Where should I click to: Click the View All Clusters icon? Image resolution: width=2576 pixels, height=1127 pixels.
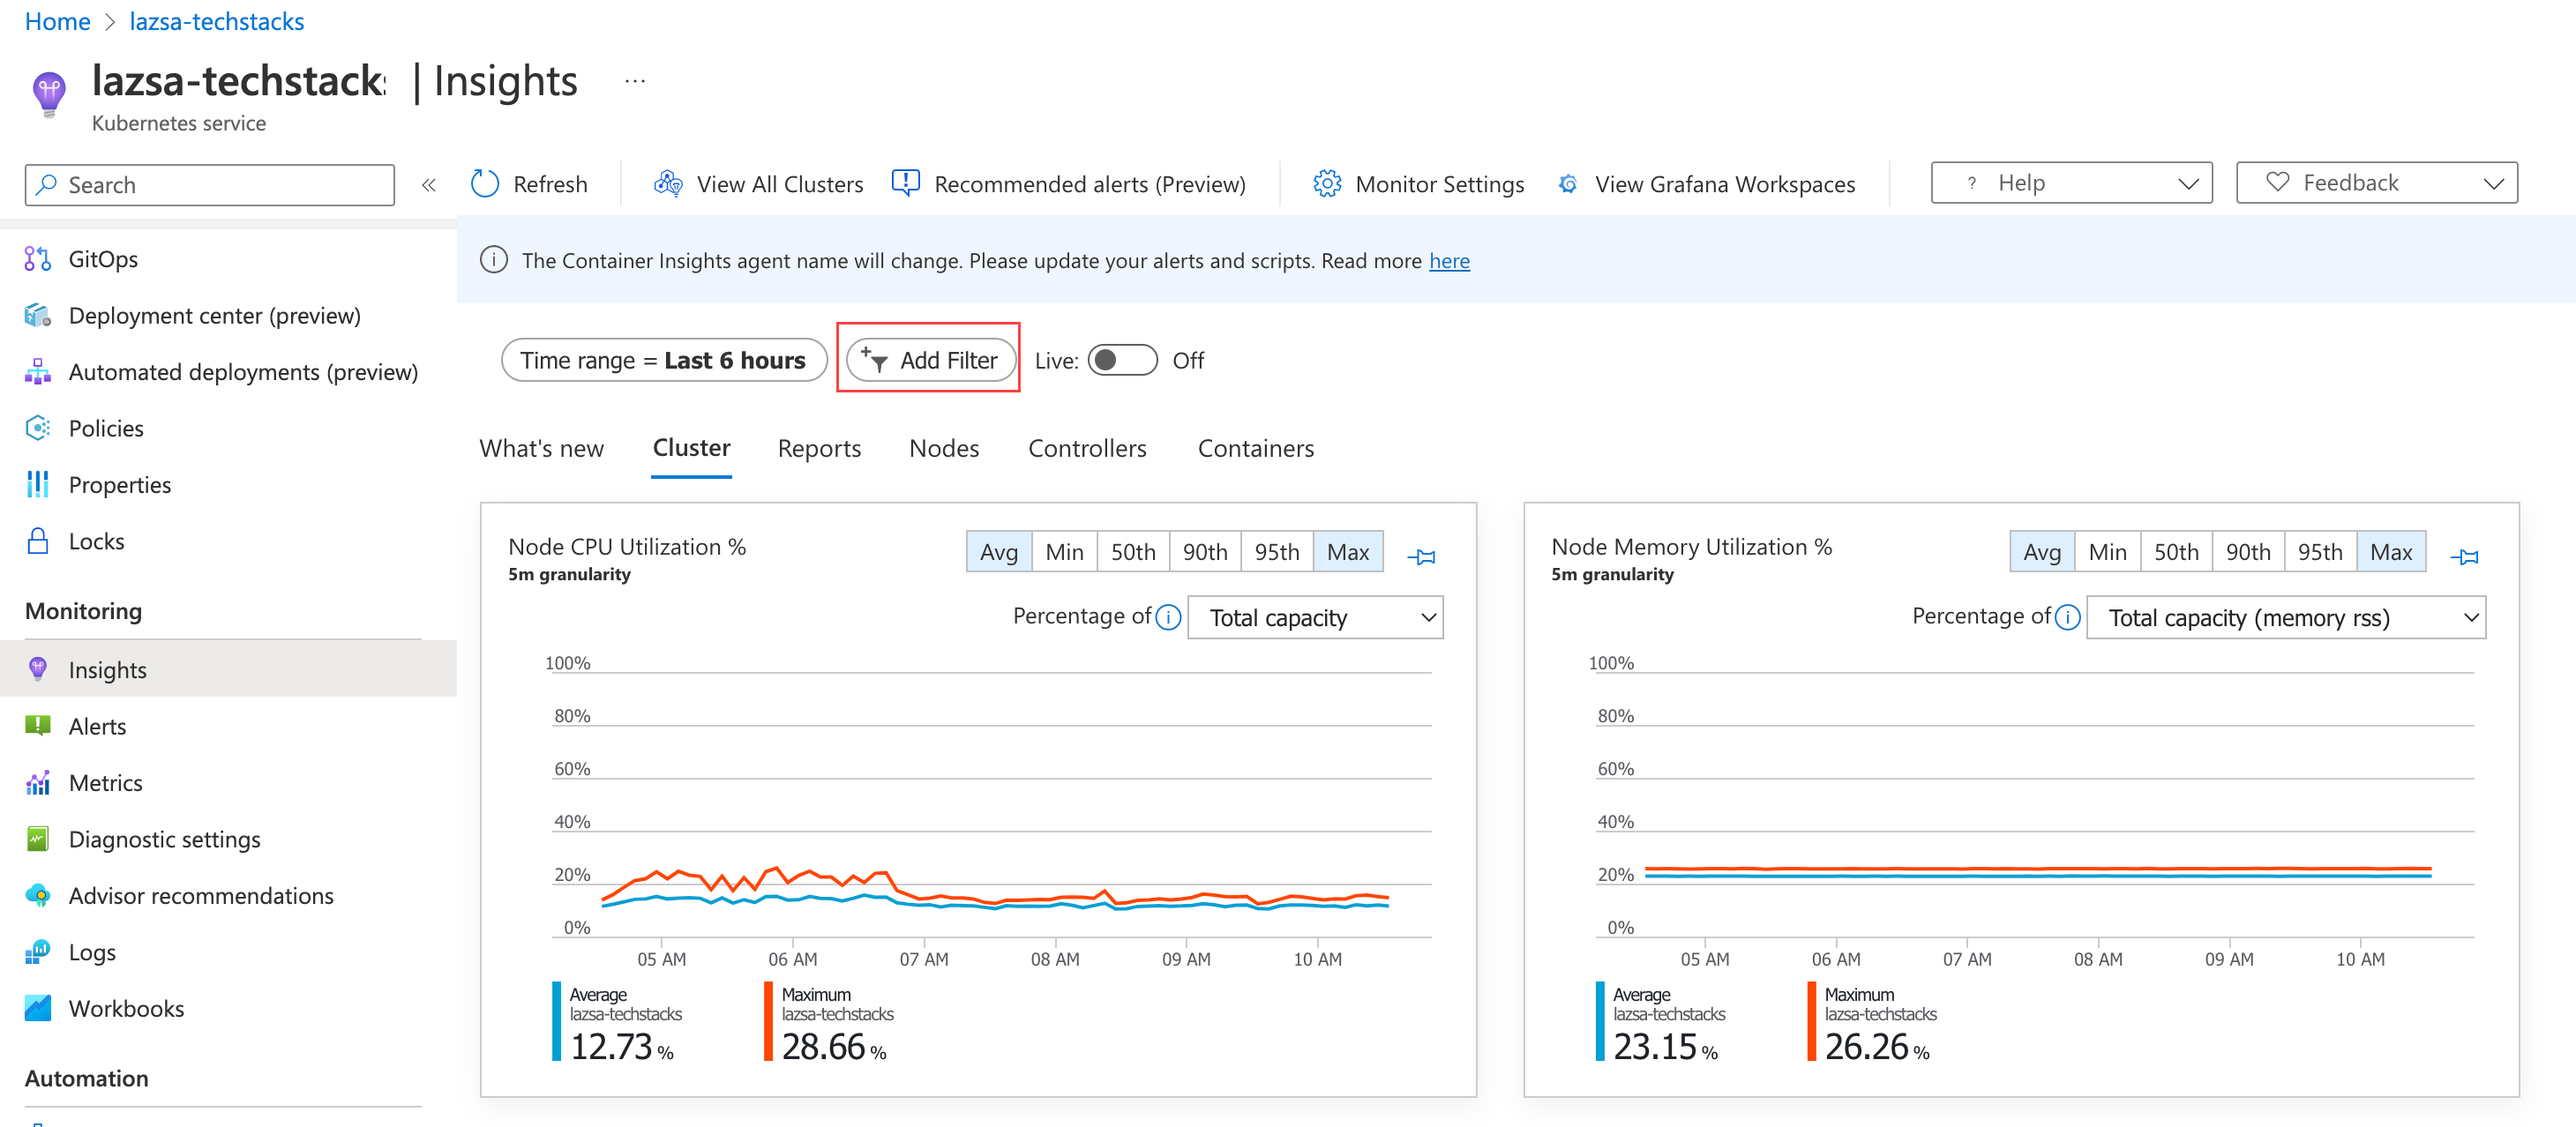click(668, 184)
